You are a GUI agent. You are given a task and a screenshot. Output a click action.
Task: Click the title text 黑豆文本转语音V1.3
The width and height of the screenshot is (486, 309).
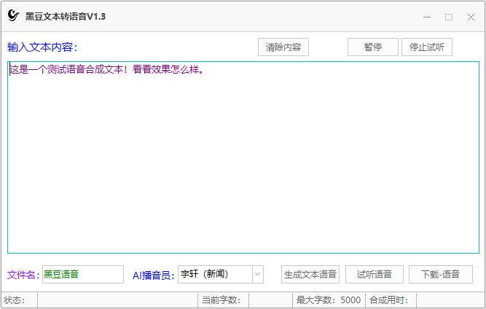pyautogui.click(x=66, y=17)
